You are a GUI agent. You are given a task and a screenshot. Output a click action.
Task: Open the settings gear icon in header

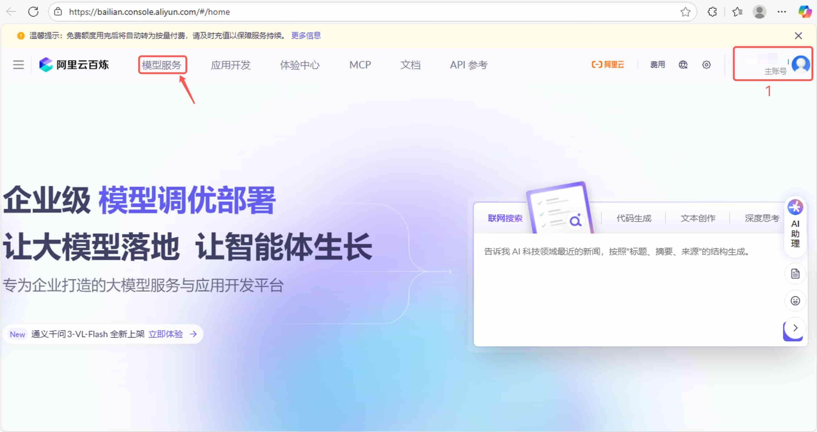pos(706,65)
